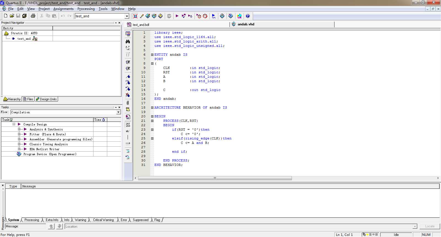This screenshot has height=237, width=441.
Task: Click the Save all icon
Action: 24,16
